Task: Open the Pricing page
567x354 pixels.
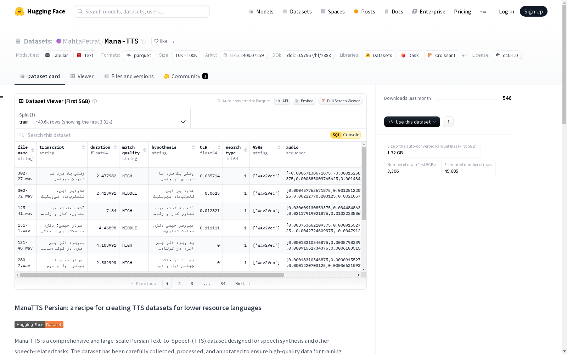Action: tap(462, 11)
